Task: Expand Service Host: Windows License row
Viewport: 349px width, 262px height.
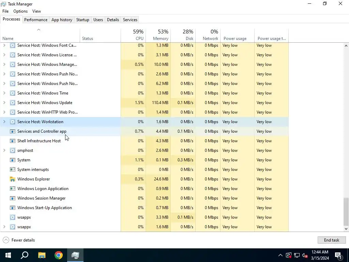Action: [4, 55]
